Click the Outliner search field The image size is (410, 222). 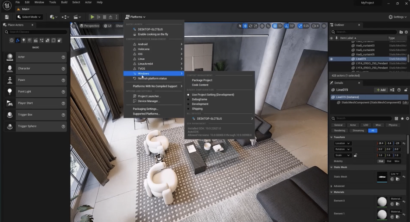tap(364, 32)
